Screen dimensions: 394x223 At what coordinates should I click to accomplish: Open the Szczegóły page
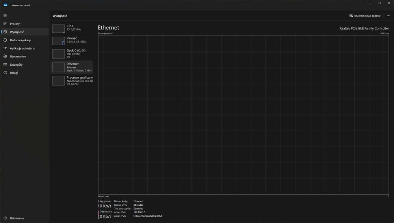16,65
